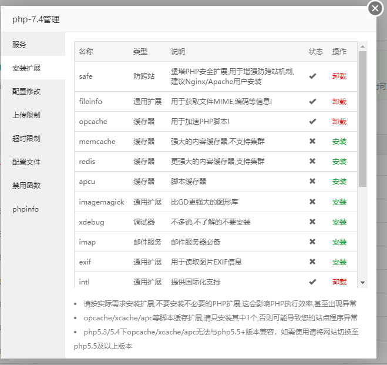Click 卸载 for fileinfo extension

tap(339, 102)
